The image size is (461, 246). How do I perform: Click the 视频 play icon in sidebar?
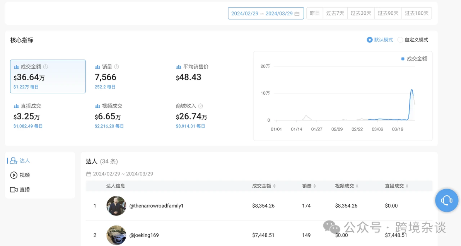[x=14, y=175]
